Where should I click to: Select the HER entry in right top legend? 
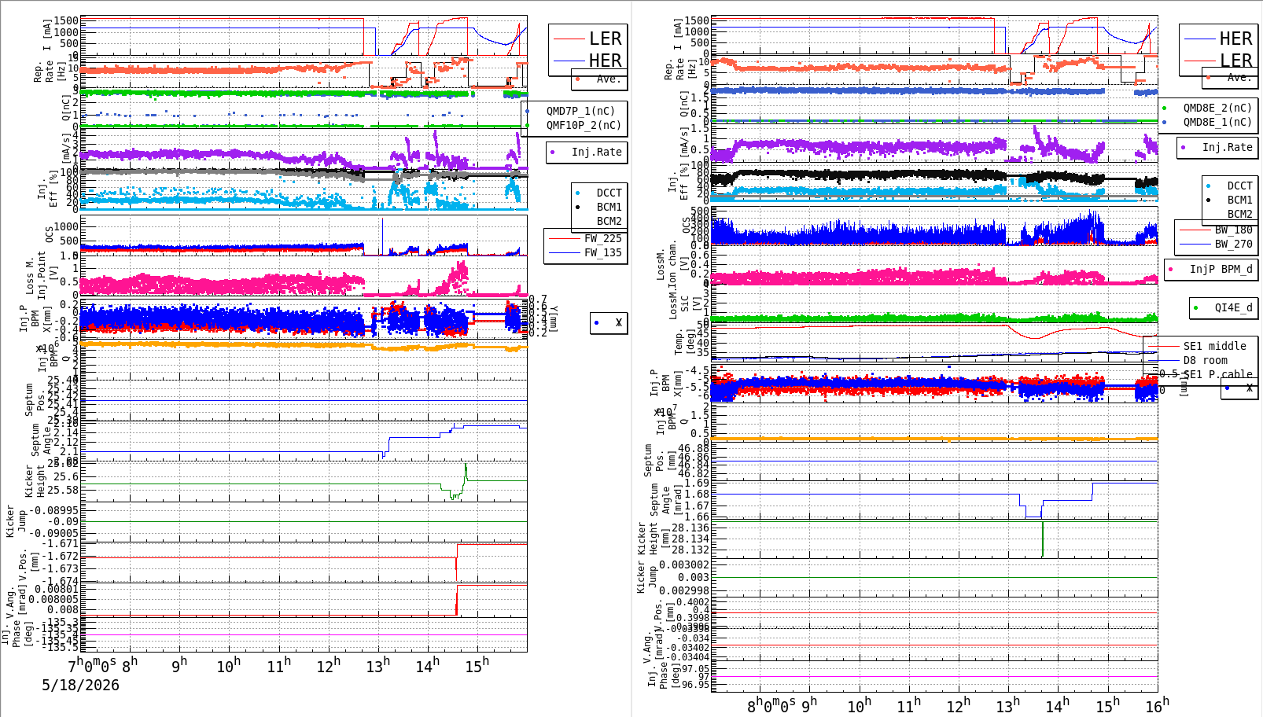point(1218,39)
